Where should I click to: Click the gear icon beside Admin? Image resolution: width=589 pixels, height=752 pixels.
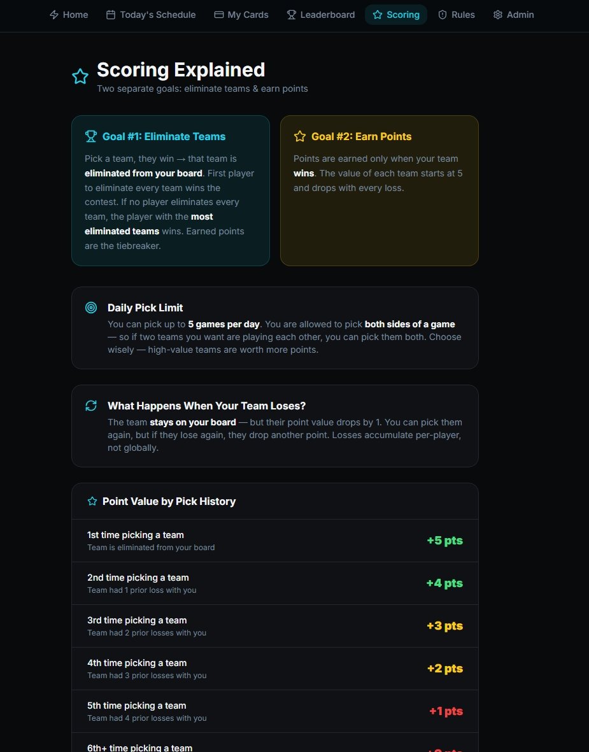pos(498,15)
